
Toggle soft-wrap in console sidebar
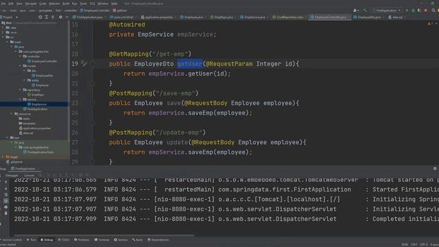coord(5,194)
